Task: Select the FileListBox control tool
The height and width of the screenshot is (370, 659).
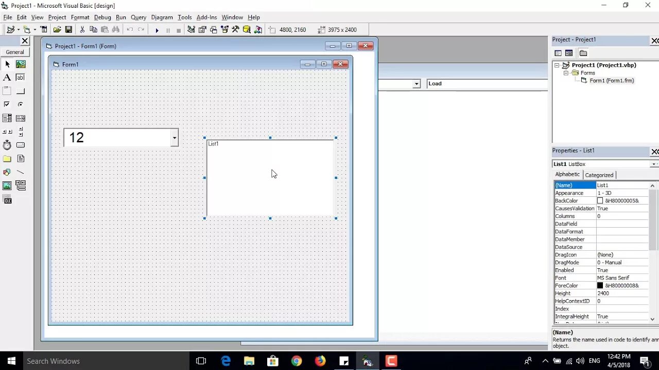Action: click(21, 159)
